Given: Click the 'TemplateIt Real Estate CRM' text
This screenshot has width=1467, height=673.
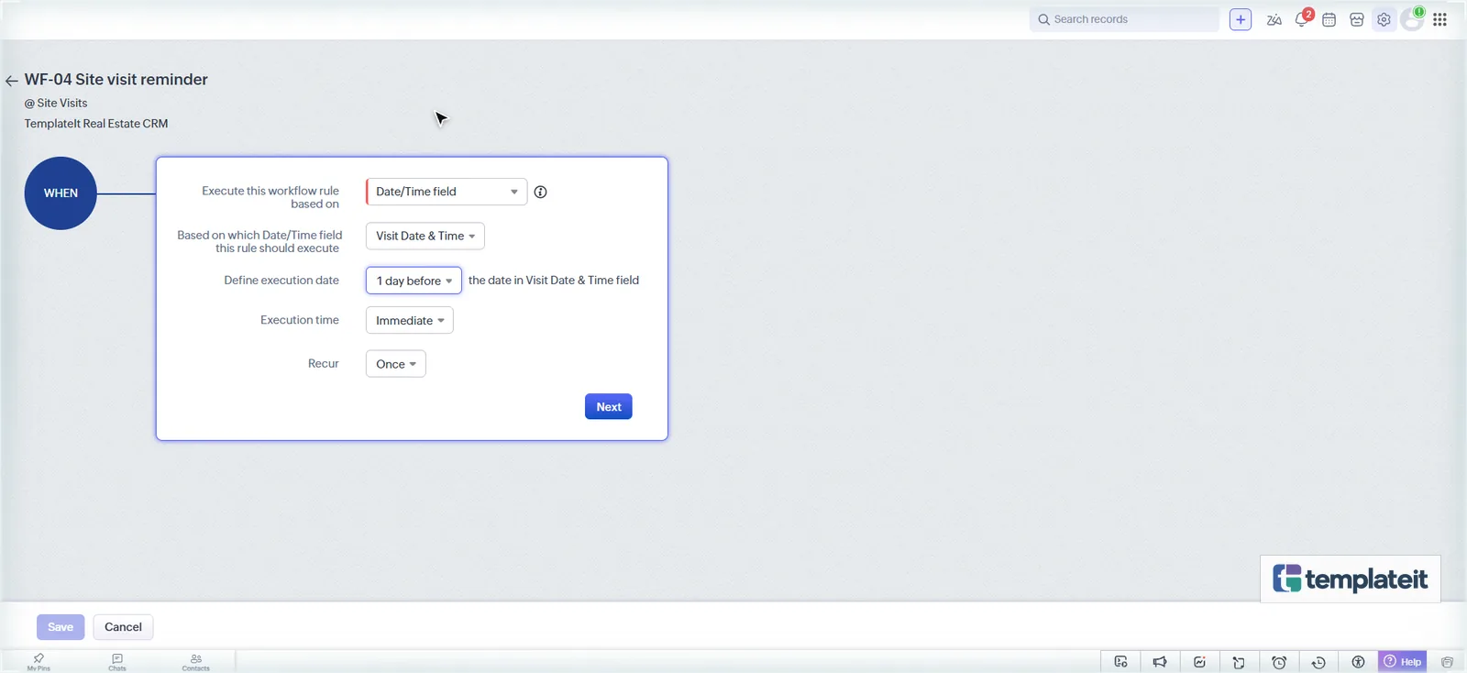Looking at the screenshot, I should (96, 124).
